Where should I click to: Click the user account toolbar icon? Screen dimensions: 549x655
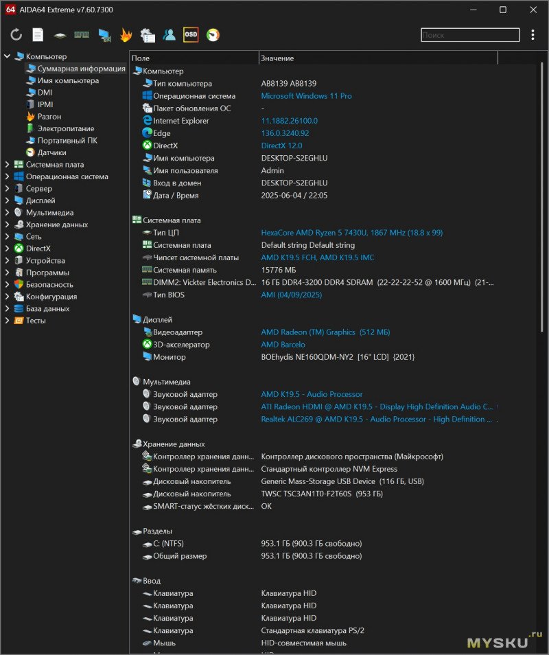click(x=169, y=34)
